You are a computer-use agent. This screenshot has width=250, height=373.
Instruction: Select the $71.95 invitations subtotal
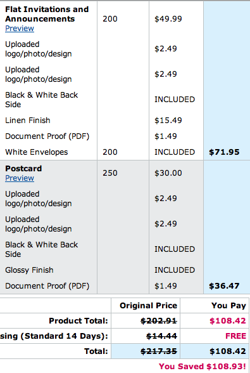pyautogui.click(x=224, y=152)
